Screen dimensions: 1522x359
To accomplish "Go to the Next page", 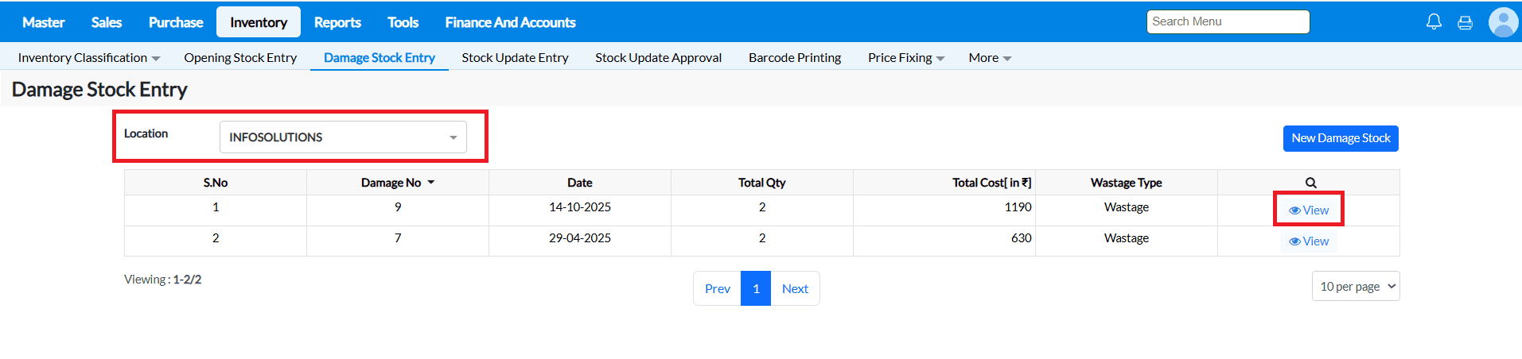I will coord(795,289).
